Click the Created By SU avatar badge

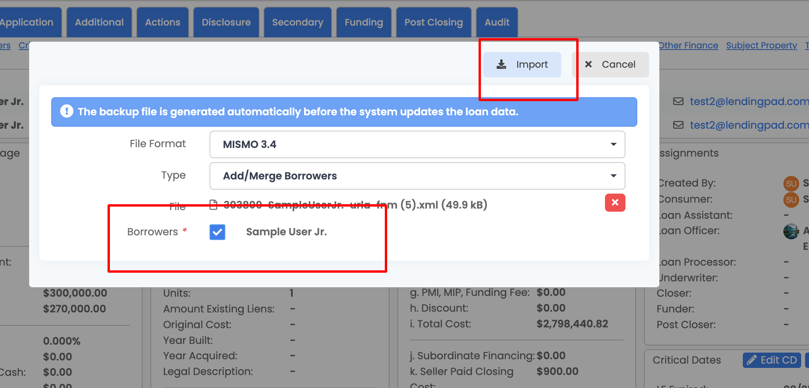[791, 183]
